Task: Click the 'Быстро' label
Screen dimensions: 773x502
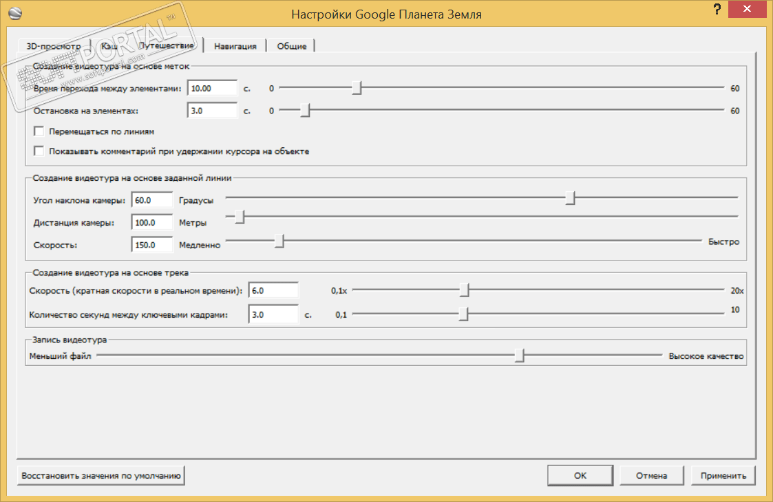Action: coord(723,241)
